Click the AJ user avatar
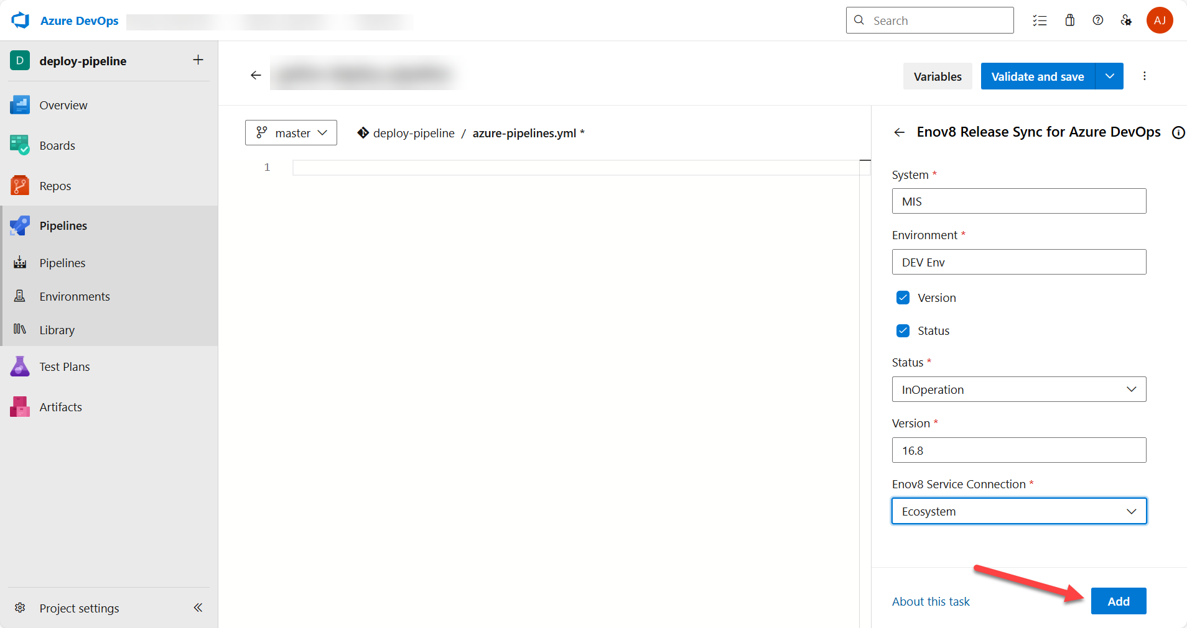Viewport: 1187px width, 628px height. point(1159,20)
